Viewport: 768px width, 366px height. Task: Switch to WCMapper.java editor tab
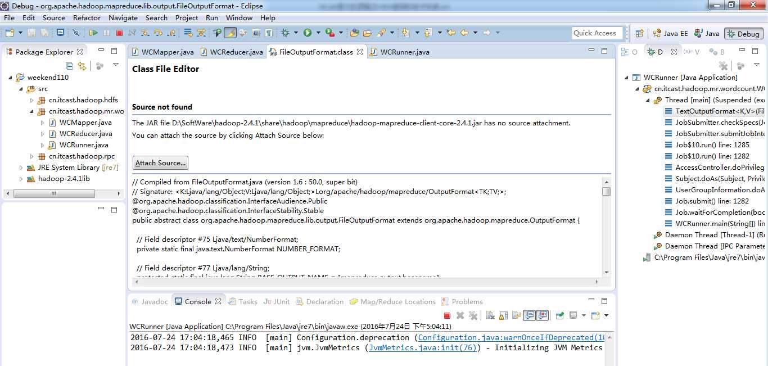click(162, 52)
